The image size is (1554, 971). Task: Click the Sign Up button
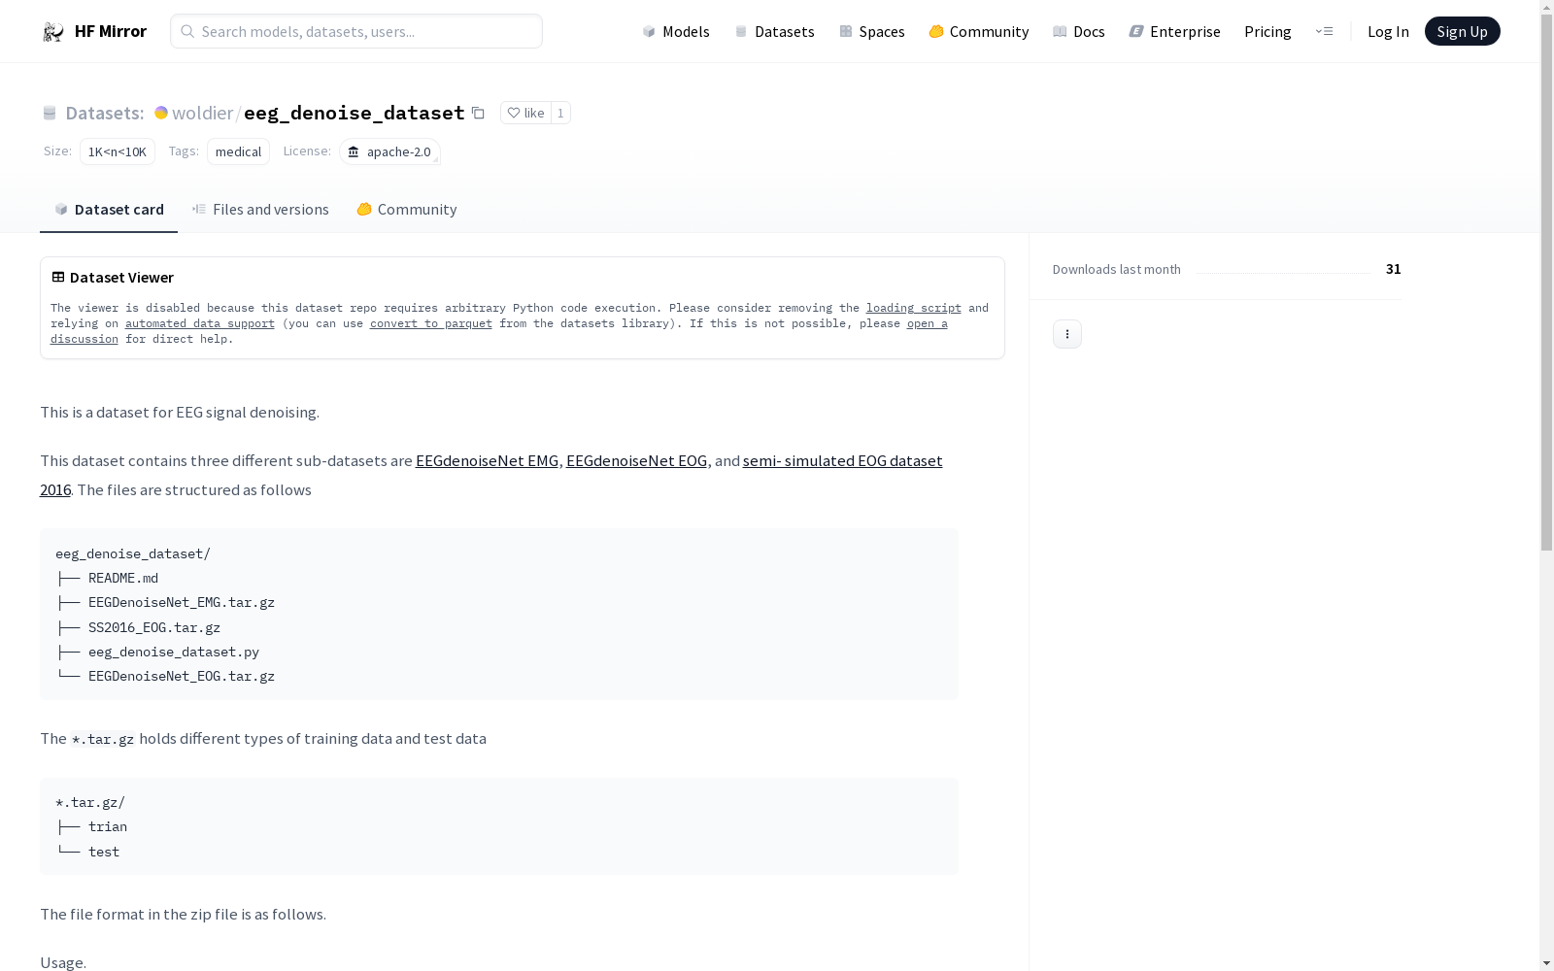coord(1462,31)
